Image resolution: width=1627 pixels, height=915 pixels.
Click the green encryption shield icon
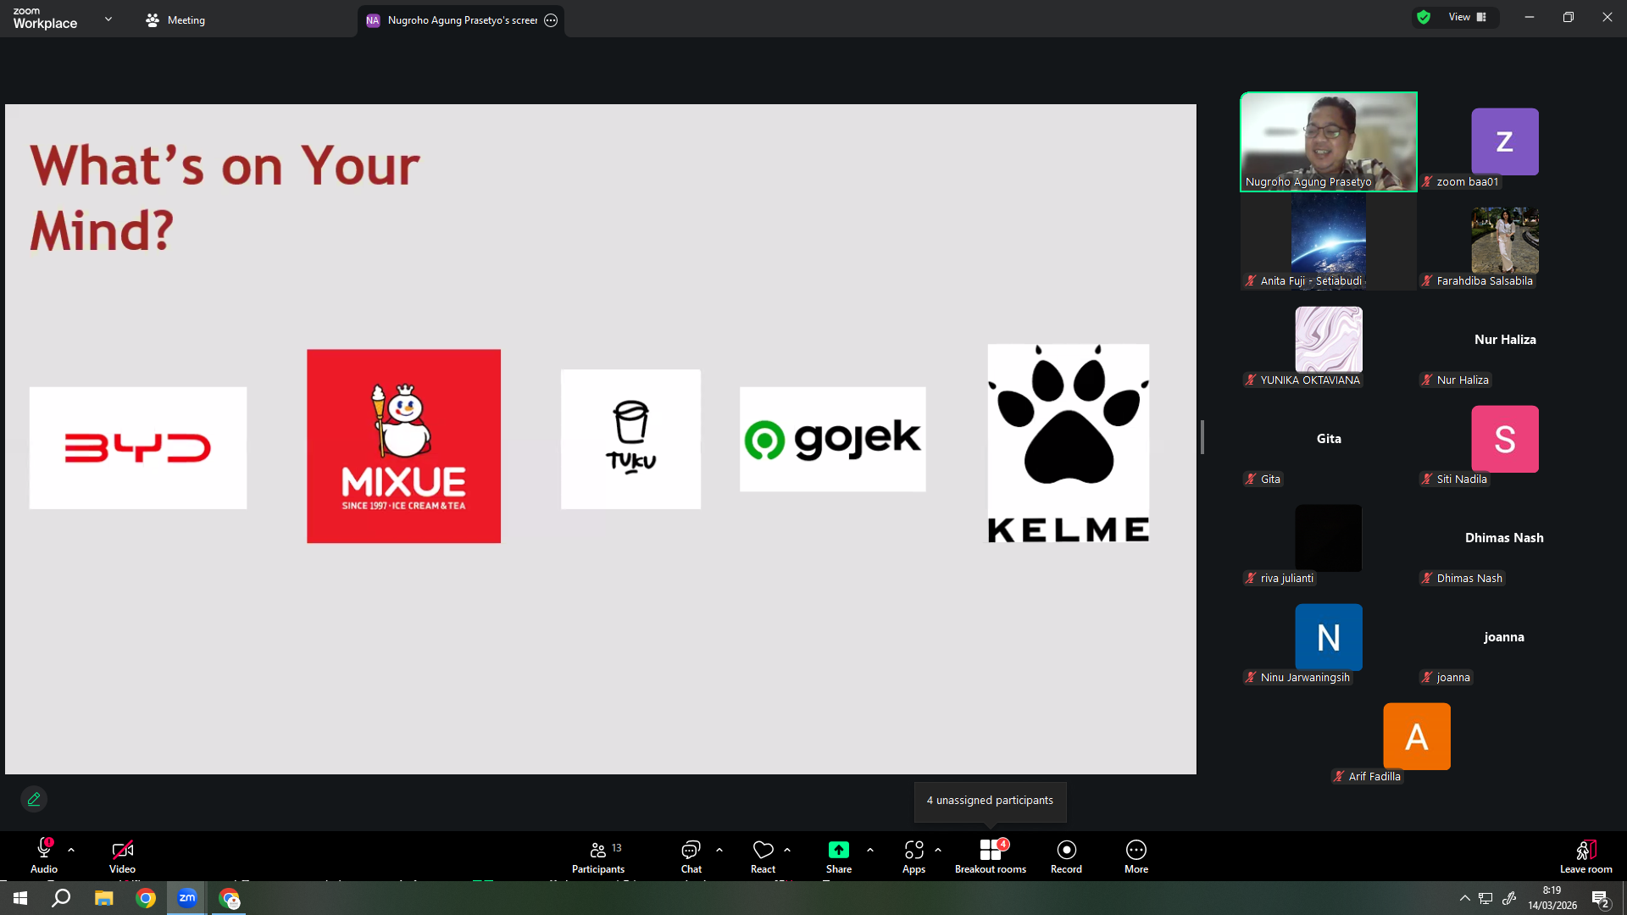tap(1424, 17)
